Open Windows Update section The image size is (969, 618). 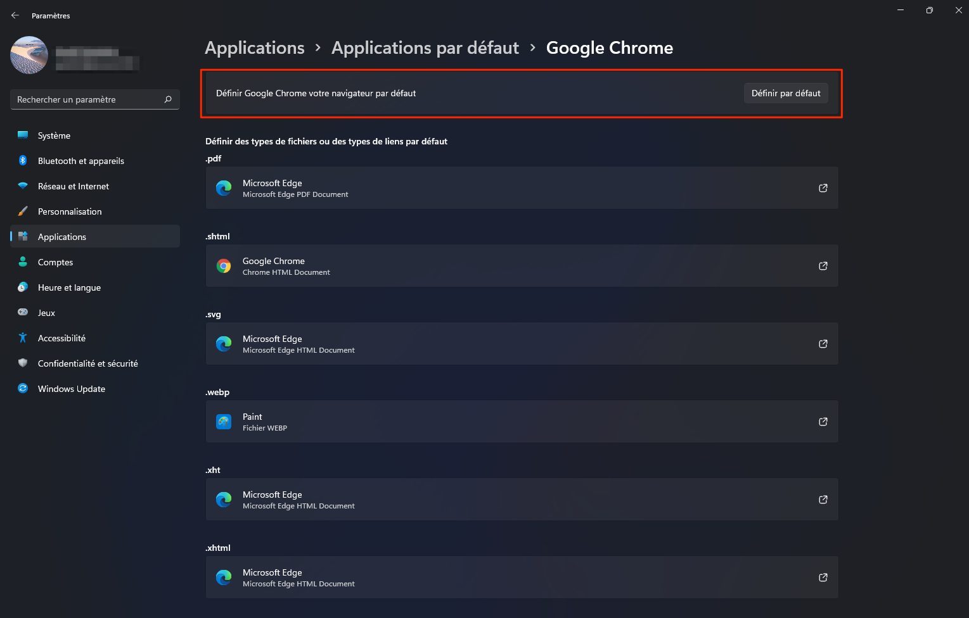[x=95, y=389]
